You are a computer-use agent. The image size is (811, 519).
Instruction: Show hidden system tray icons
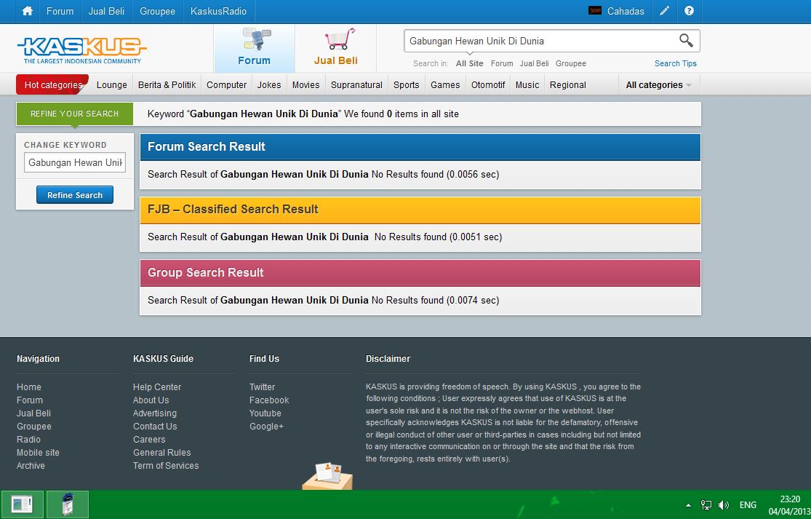tap(688, 505)
